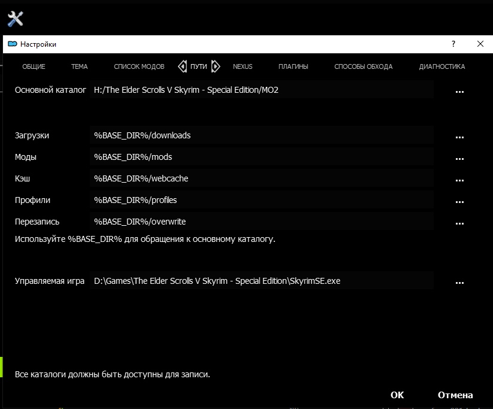The width and height of the screenshot is (493, 409).
Task: Click the Основной каталог label
Action: click(50, 90)
